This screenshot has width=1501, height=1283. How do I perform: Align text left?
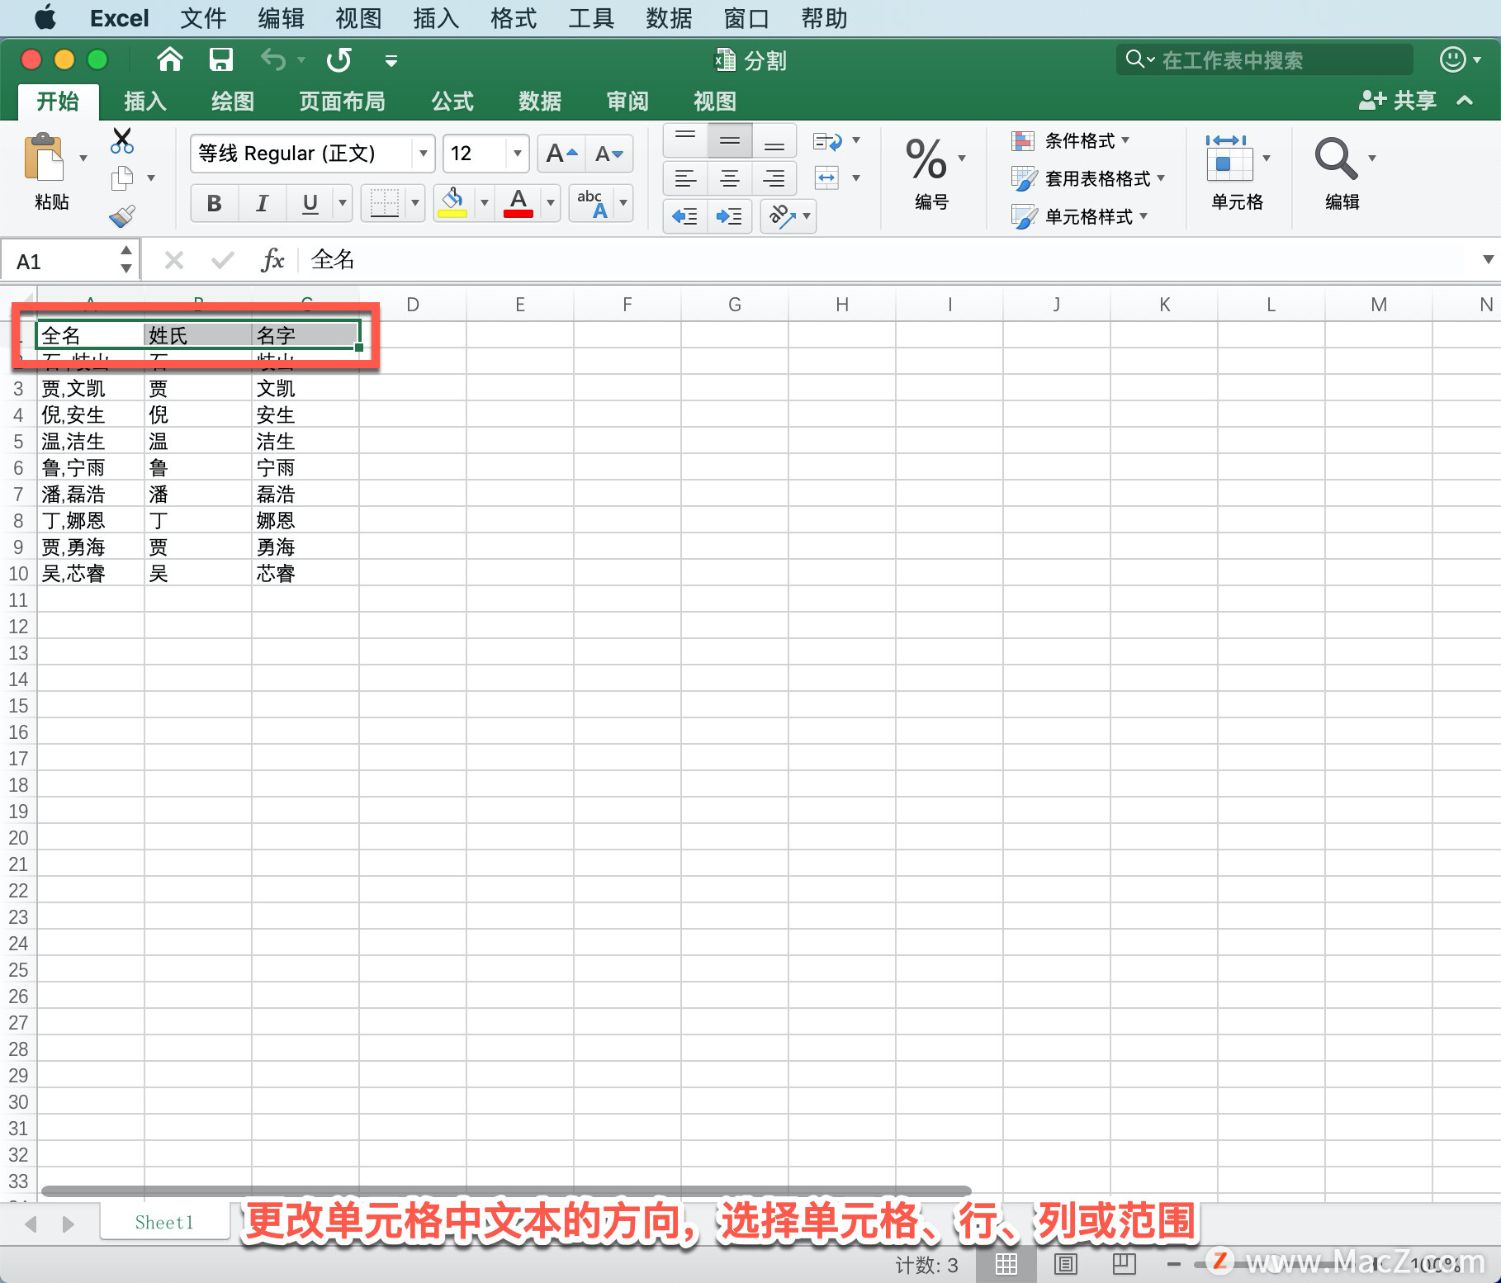pos(685,178)
